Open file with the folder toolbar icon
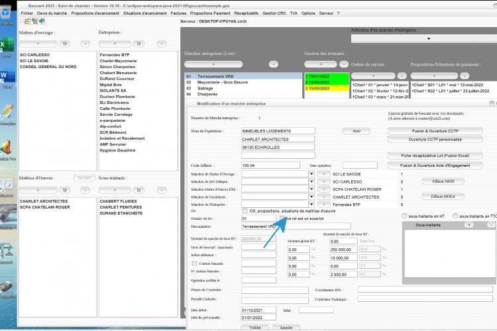 27,21
